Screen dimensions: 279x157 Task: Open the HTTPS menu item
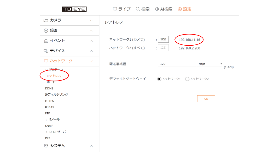pyautogui.click(x=49, y=101)
